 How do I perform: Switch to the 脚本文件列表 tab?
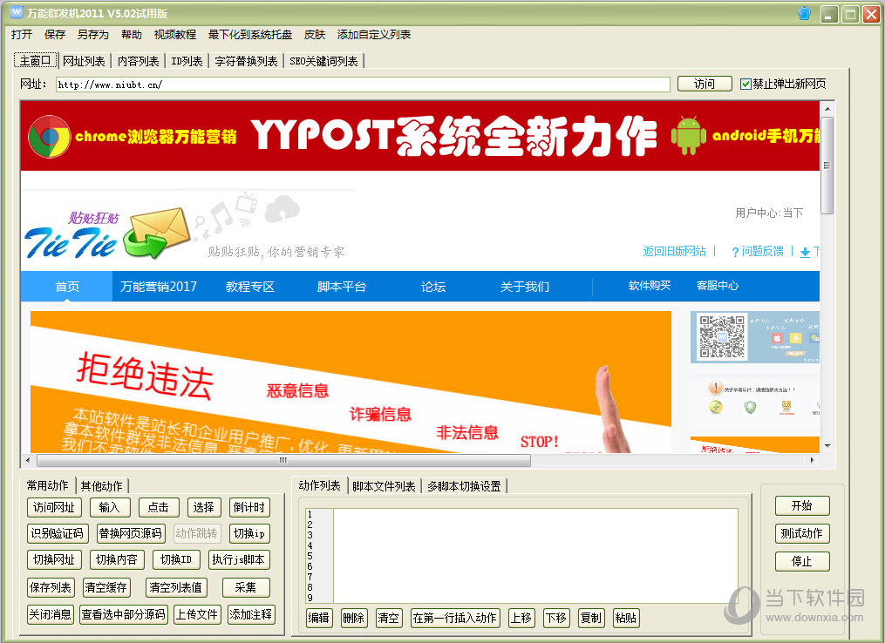384,486
